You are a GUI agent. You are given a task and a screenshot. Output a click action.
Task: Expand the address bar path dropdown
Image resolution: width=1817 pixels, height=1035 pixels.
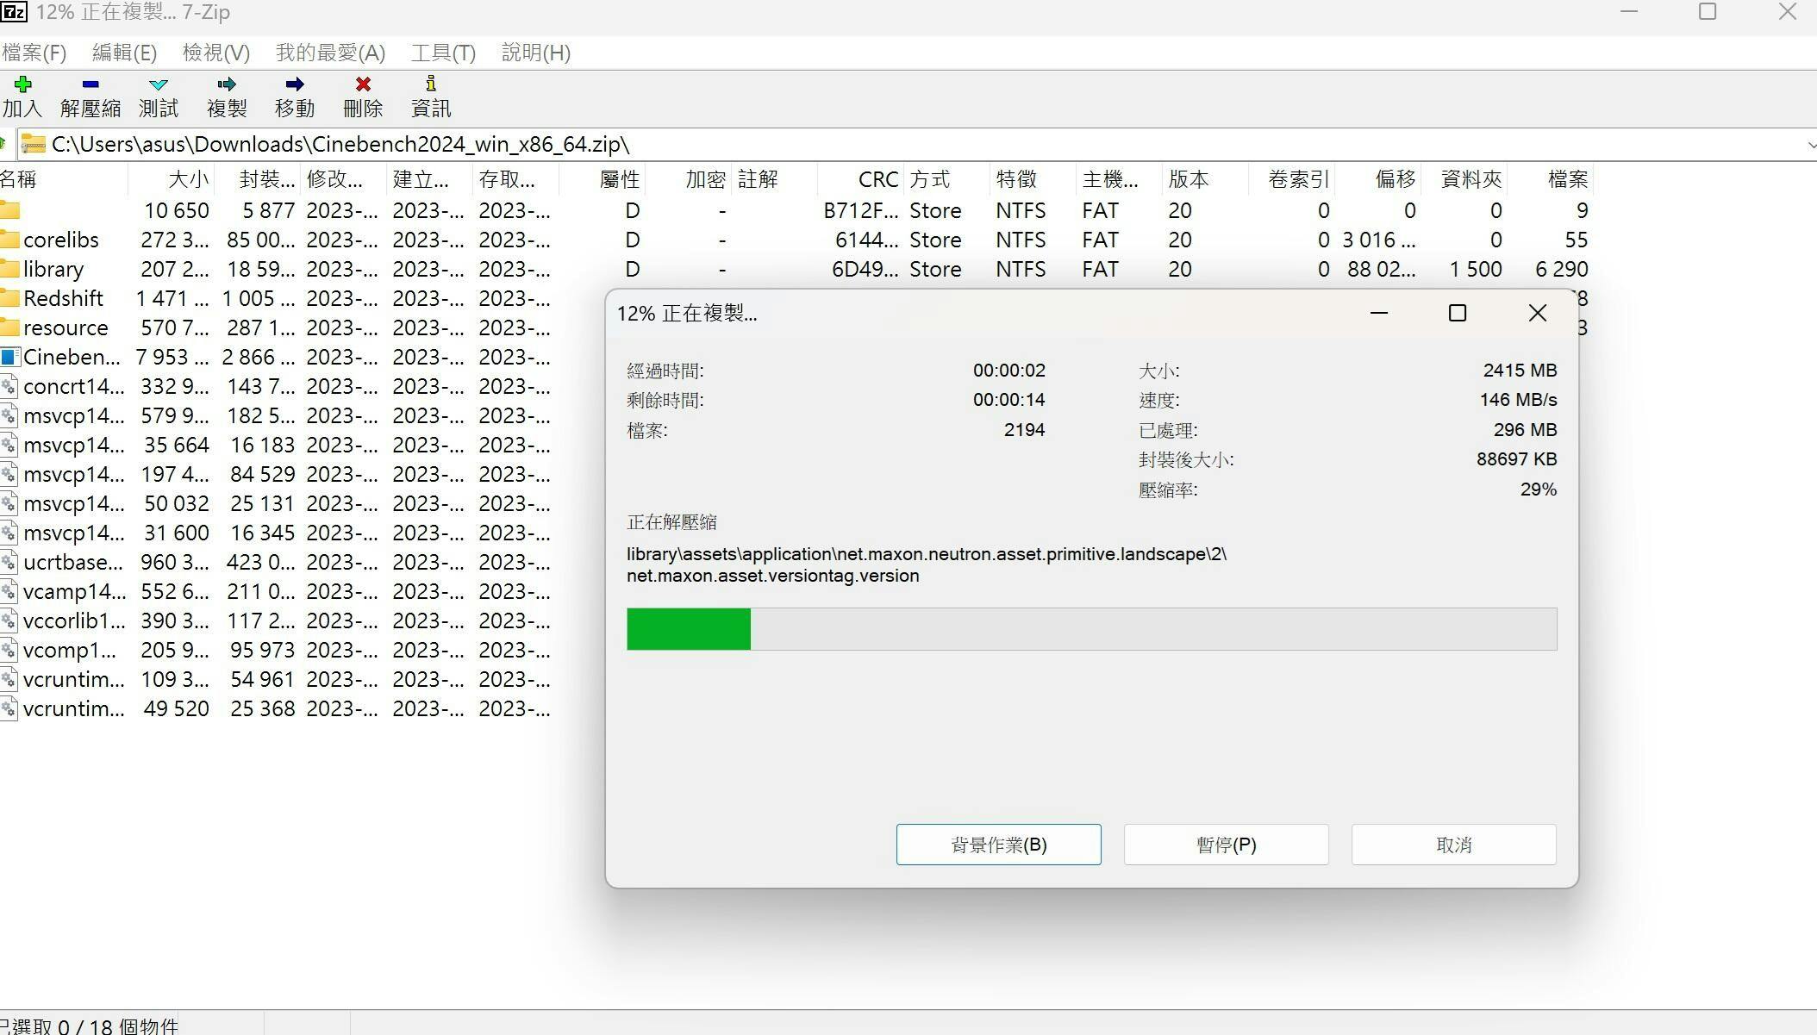click(x=1810, y=145)
